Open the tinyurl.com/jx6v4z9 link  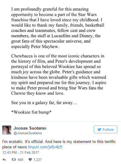point(45,147)
